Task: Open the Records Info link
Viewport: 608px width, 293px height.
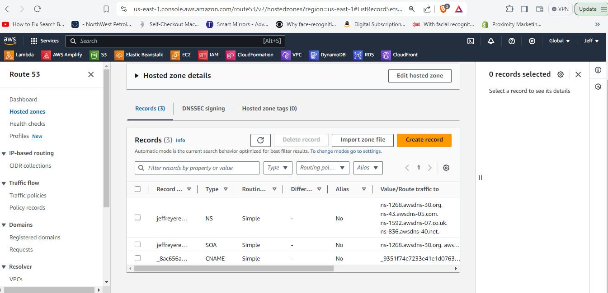Action: coord(180,141)
